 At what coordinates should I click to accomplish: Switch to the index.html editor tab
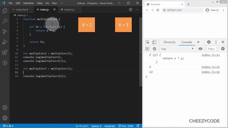pos(22,10)
